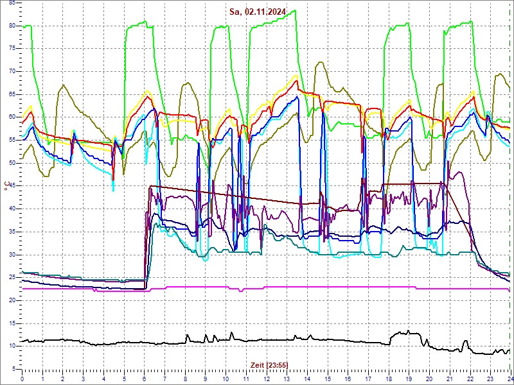Select the 30 temperature axis value

12,255
